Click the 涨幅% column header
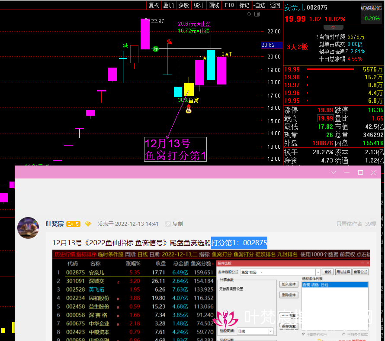The image size is (385, 341). point(133,263)
